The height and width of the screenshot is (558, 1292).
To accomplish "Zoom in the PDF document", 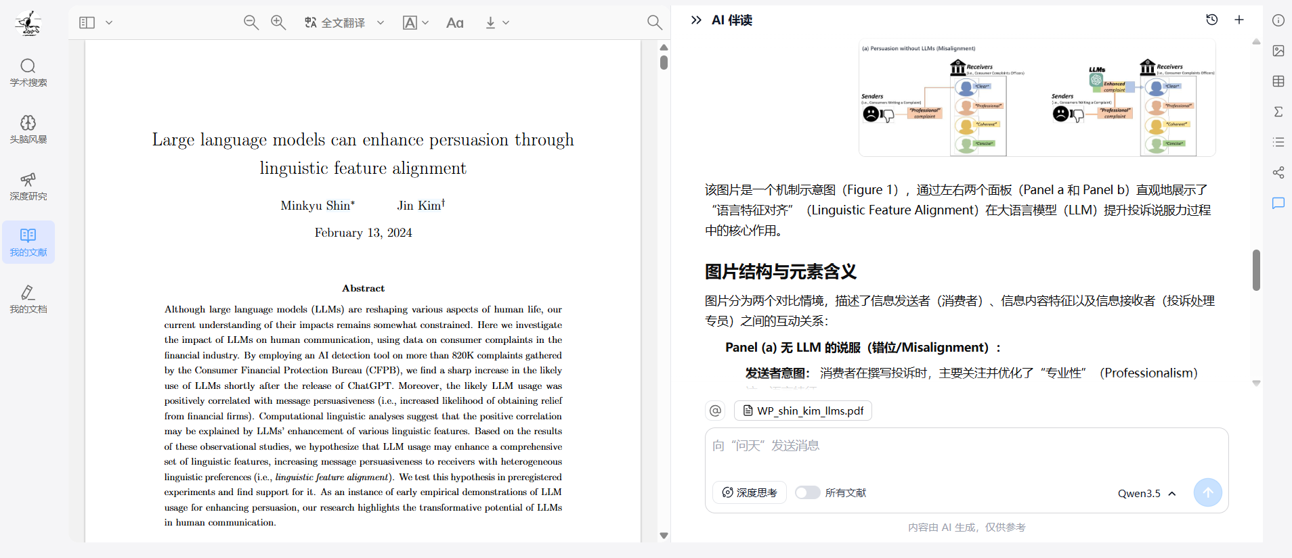I will point(278,22).
